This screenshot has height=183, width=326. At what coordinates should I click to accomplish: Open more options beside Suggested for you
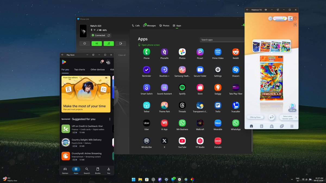coord(110,119)
